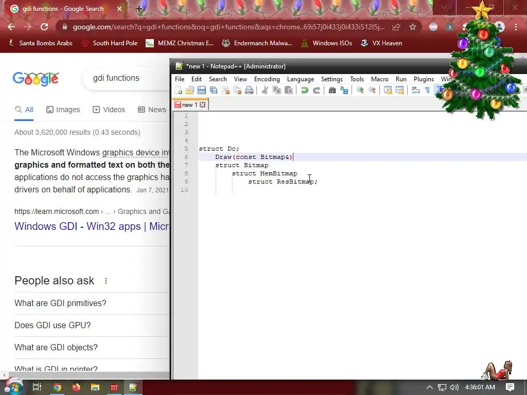Open Firefox from the taskbar
The height and width of the screenshot is (395, 527).
point(76,387)
